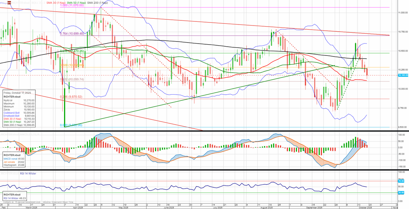
Task: Click the 10,750.00 label on price axis
Action: pos(403,31)
